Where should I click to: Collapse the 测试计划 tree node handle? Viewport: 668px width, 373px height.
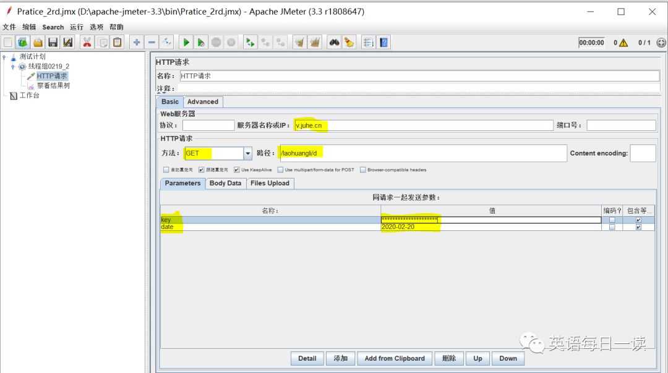point(4,57)
